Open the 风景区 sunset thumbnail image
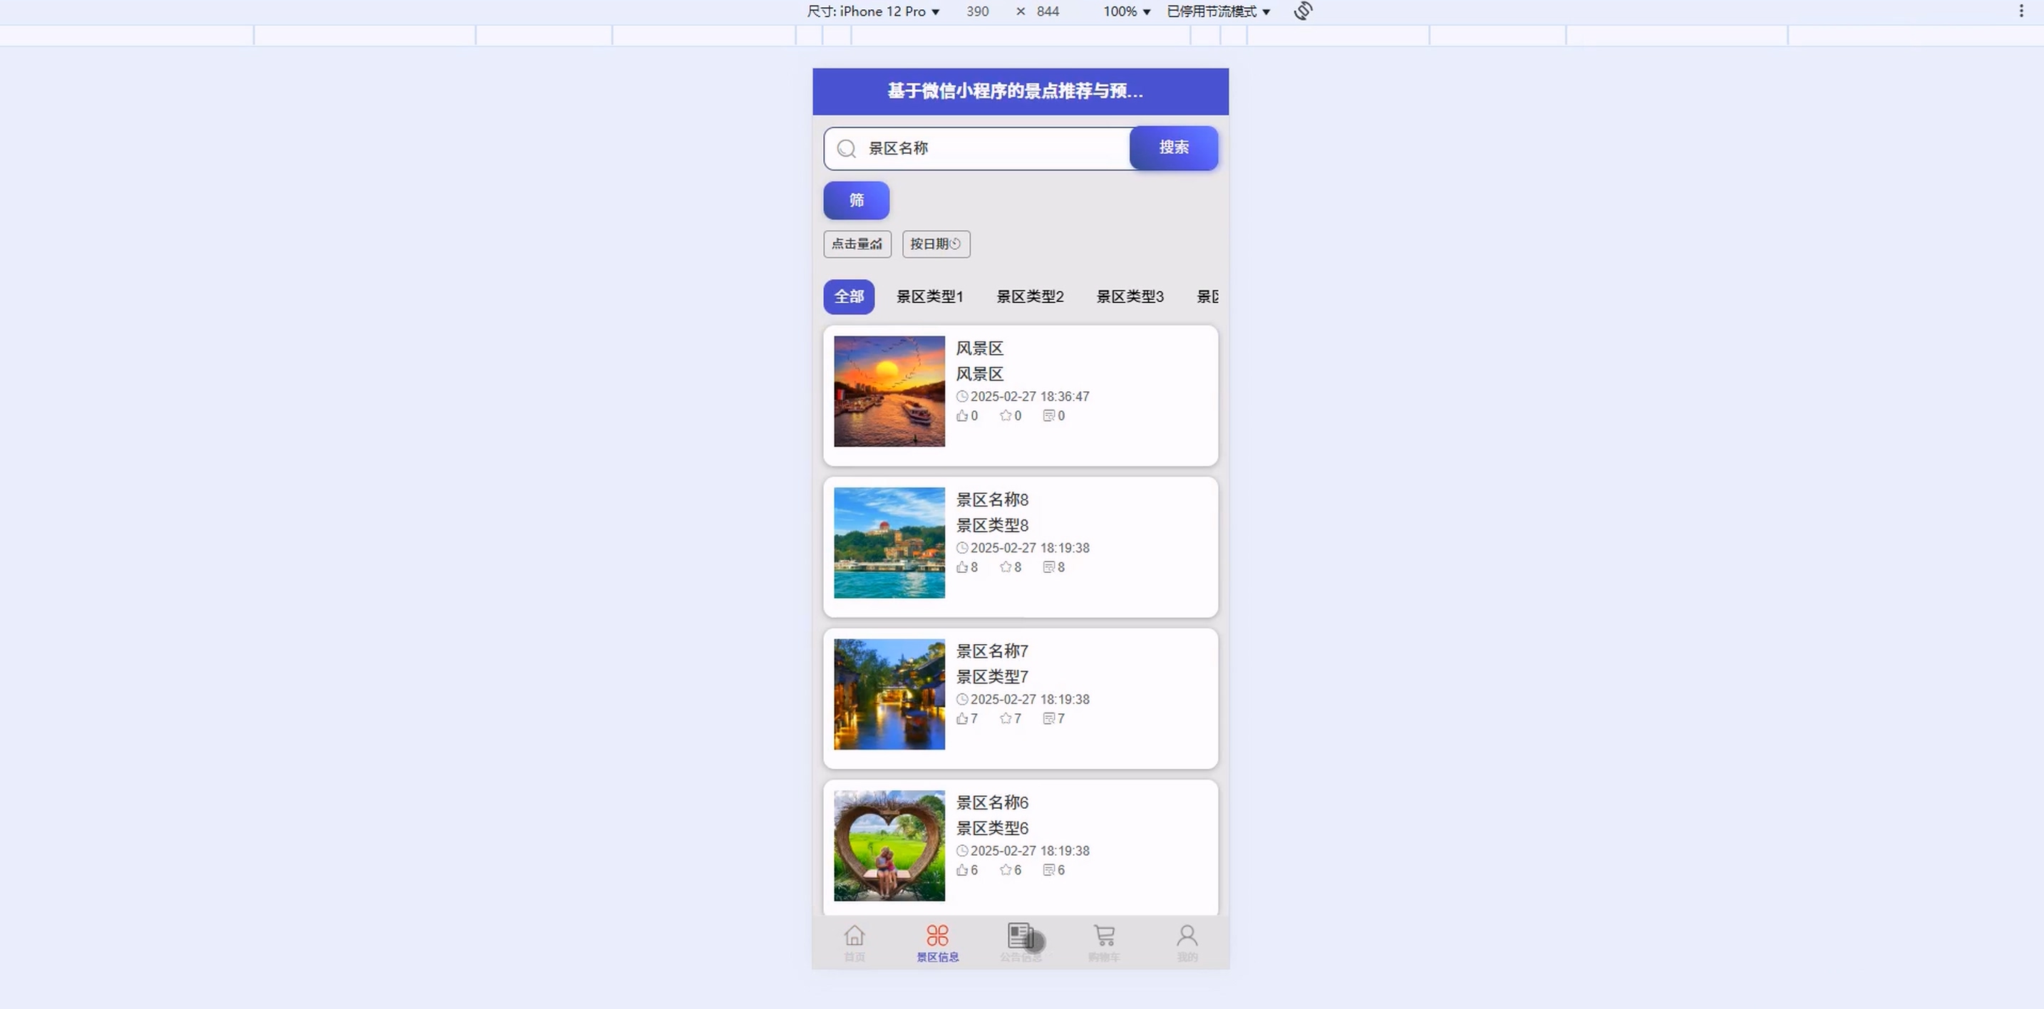2044x1009 pixels. click(x=889, y=391)
